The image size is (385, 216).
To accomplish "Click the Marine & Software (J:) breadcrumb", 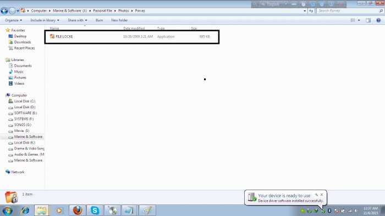I will click(x=70, y=11).
